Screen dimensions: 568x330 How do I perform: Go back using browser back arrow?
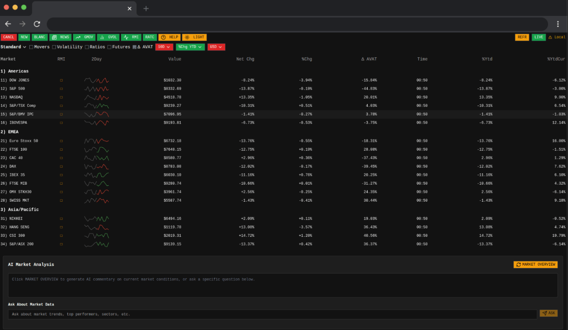8,24
